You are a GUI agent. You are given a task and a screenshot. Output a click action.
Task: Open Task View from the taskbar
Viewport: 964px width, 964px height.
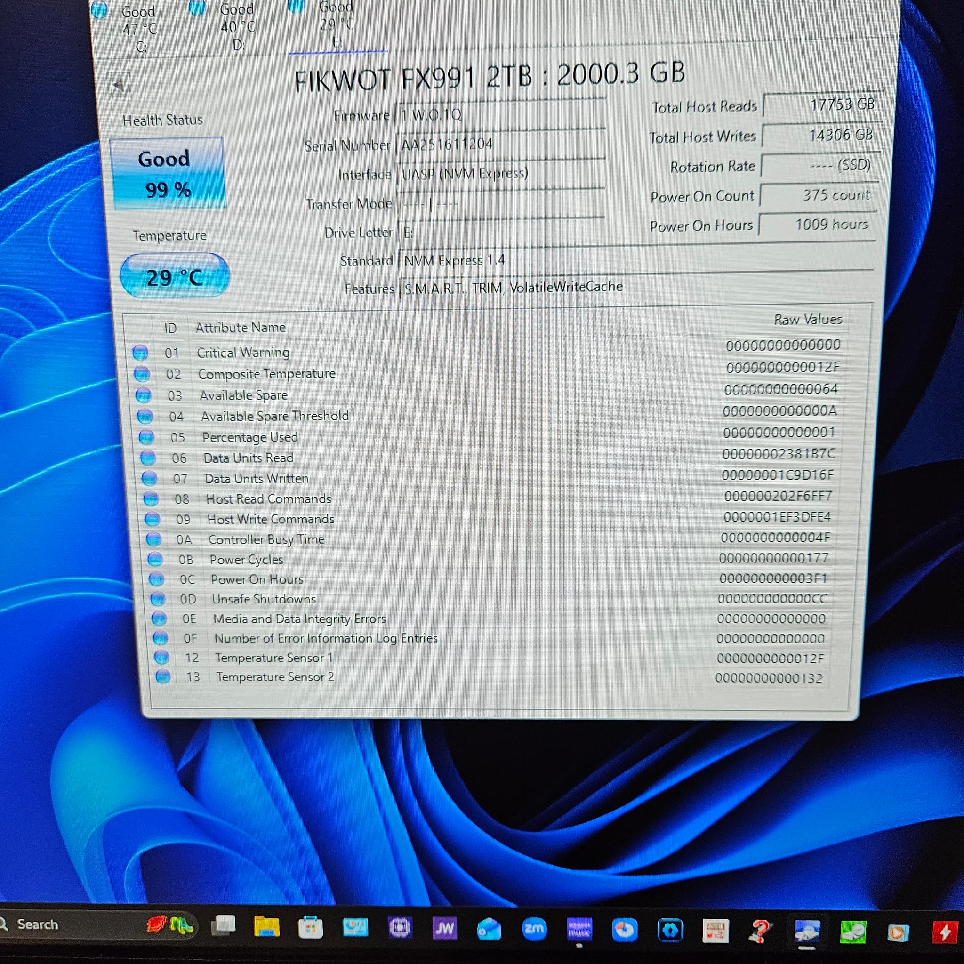pos(223,925)
